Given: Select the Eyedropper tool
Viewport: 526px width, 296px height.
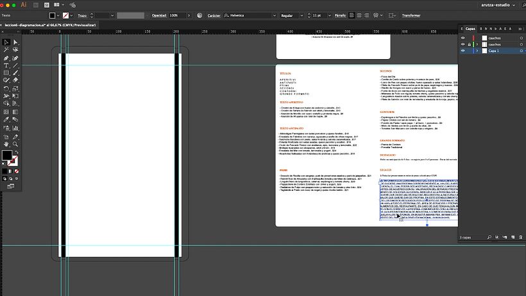Looking at the screenshot, I should pos(6,119).
